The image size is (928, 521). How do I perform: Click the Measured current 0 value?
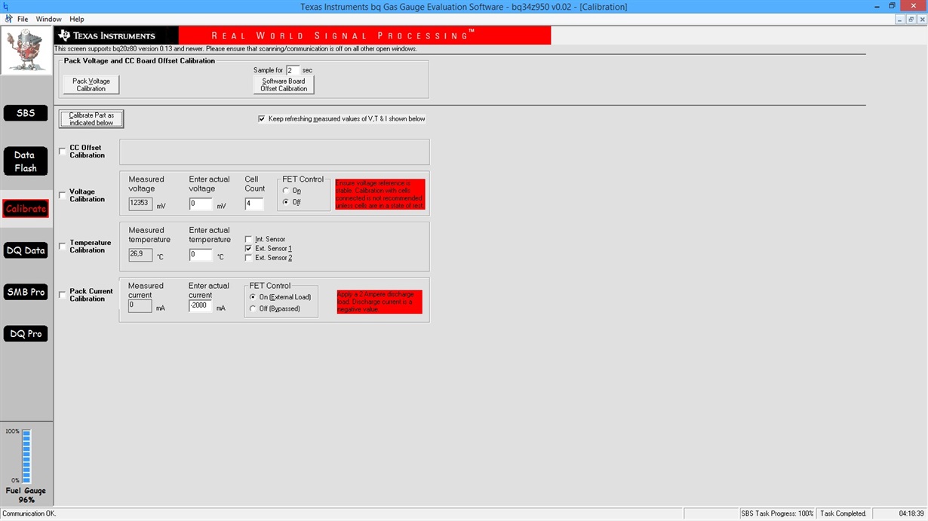tap(140, 306)
